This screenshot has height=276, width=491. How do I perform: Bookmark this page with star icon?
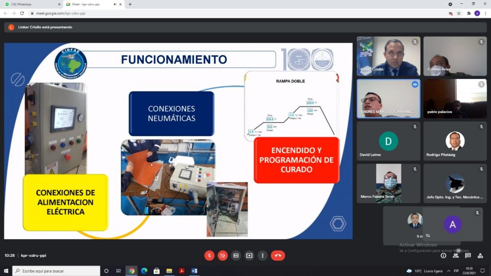tap(459, 13)
